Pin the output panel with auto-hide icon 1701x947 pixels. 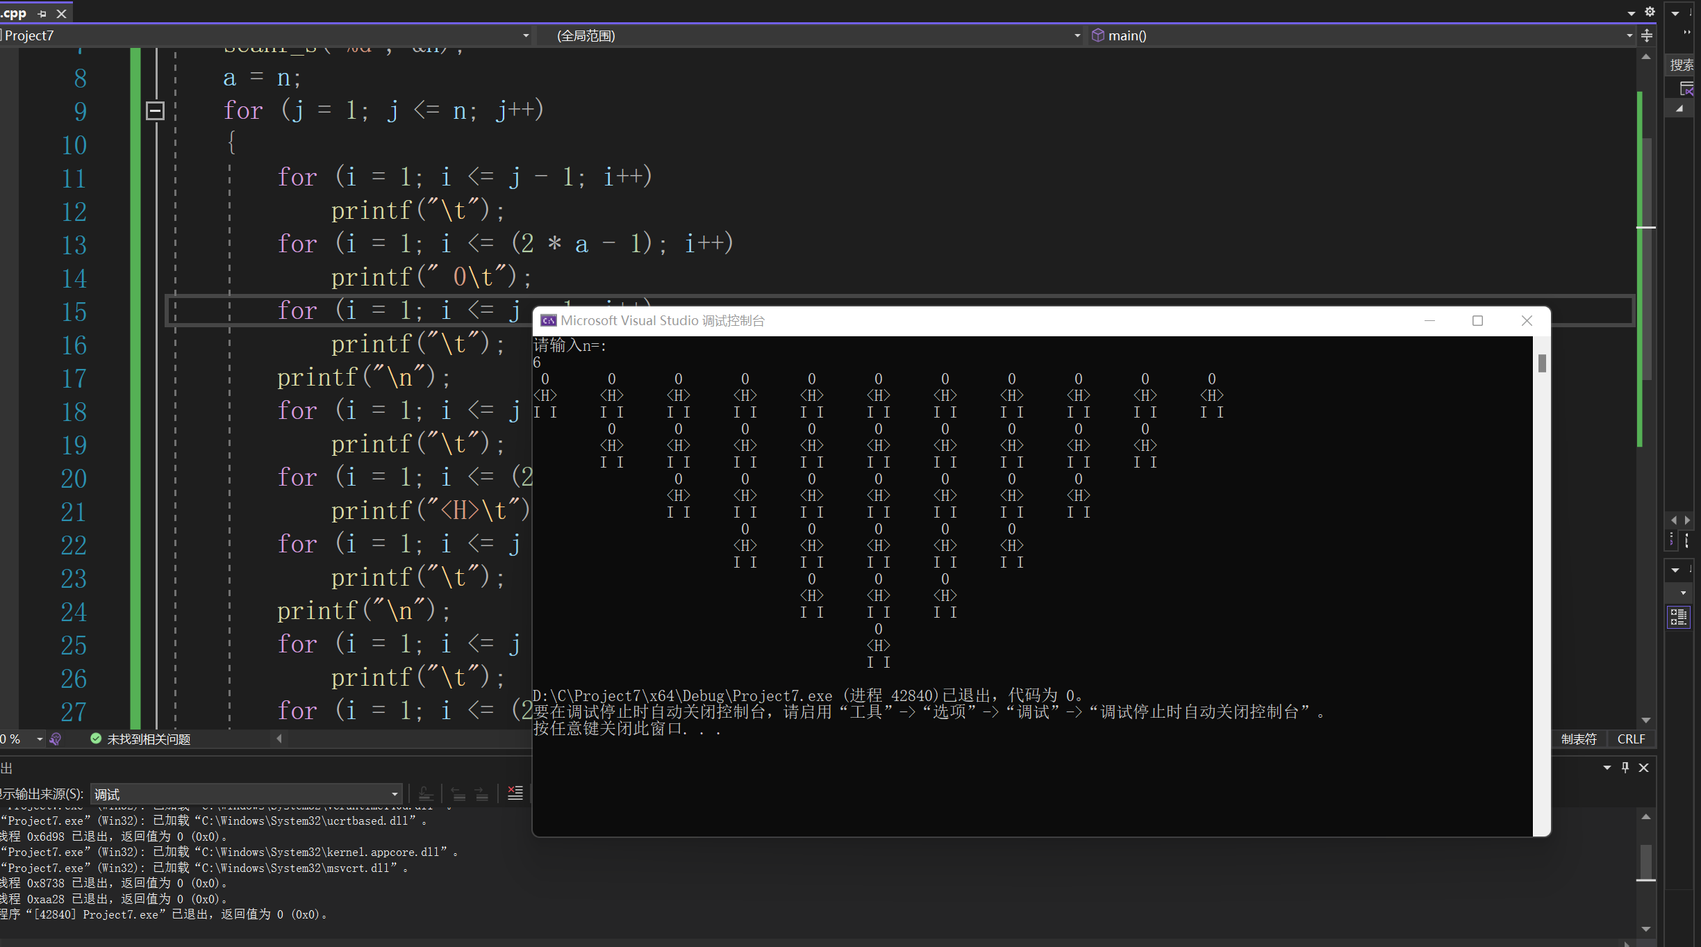click(1625, 767)
